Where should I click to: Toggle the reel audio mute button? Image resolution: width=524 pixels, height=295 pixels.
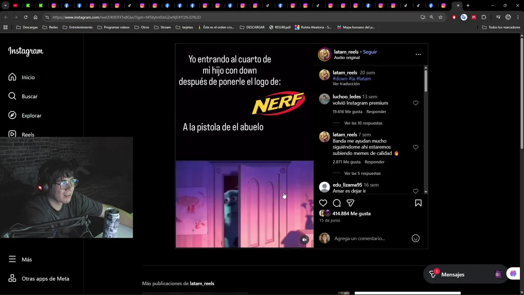pos(304,240)
